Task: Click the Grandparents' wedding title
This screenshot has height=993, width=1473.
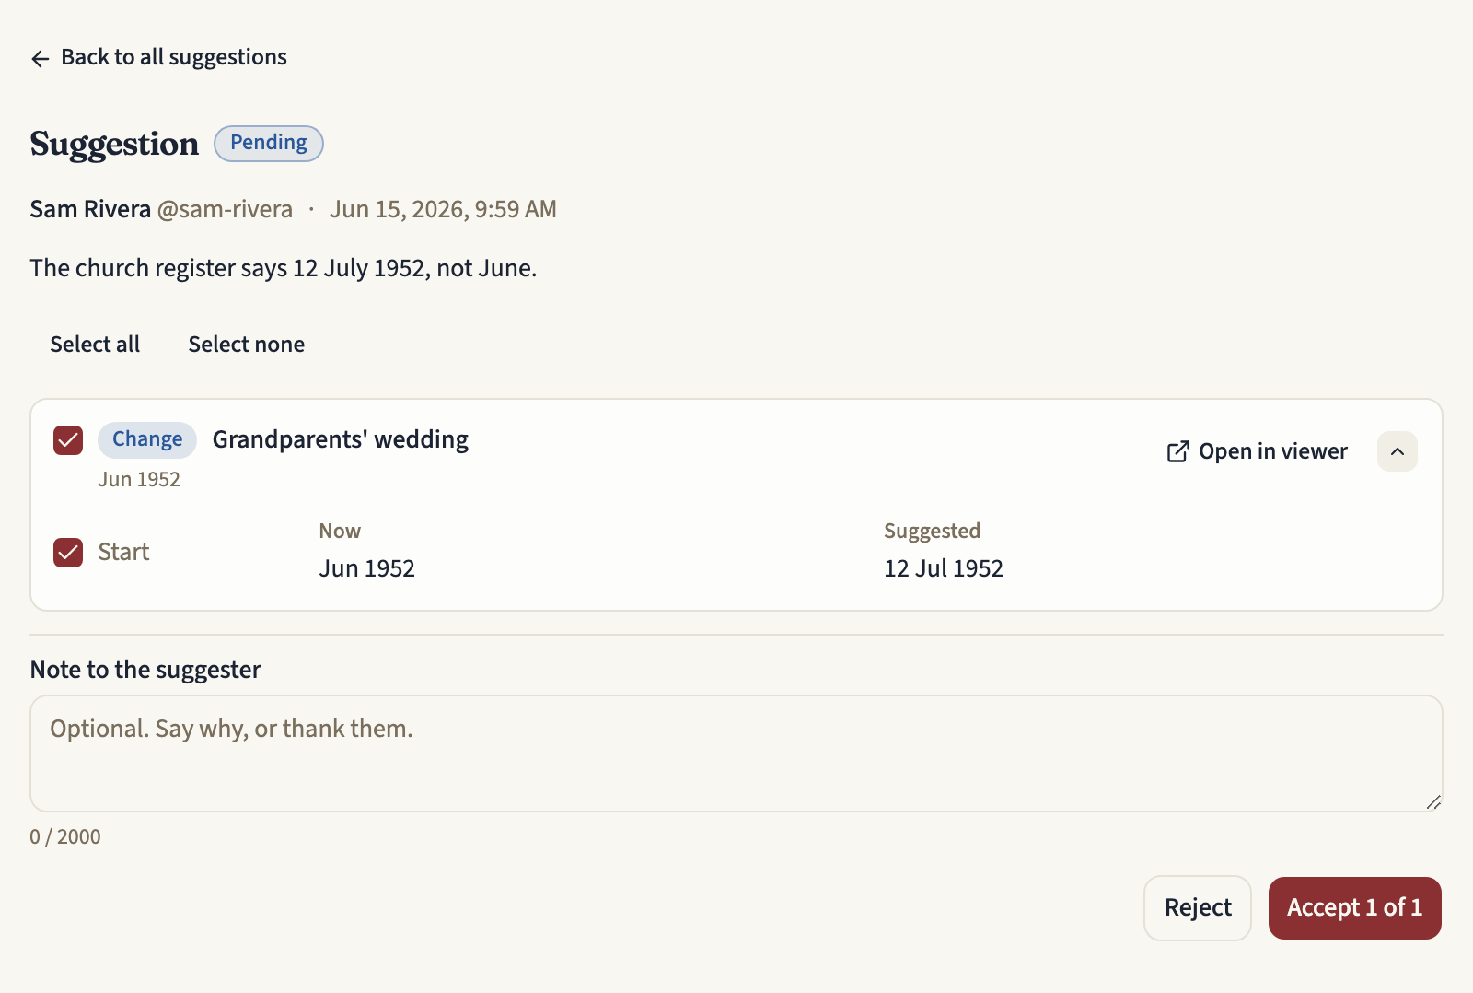Action: (341, 439)
